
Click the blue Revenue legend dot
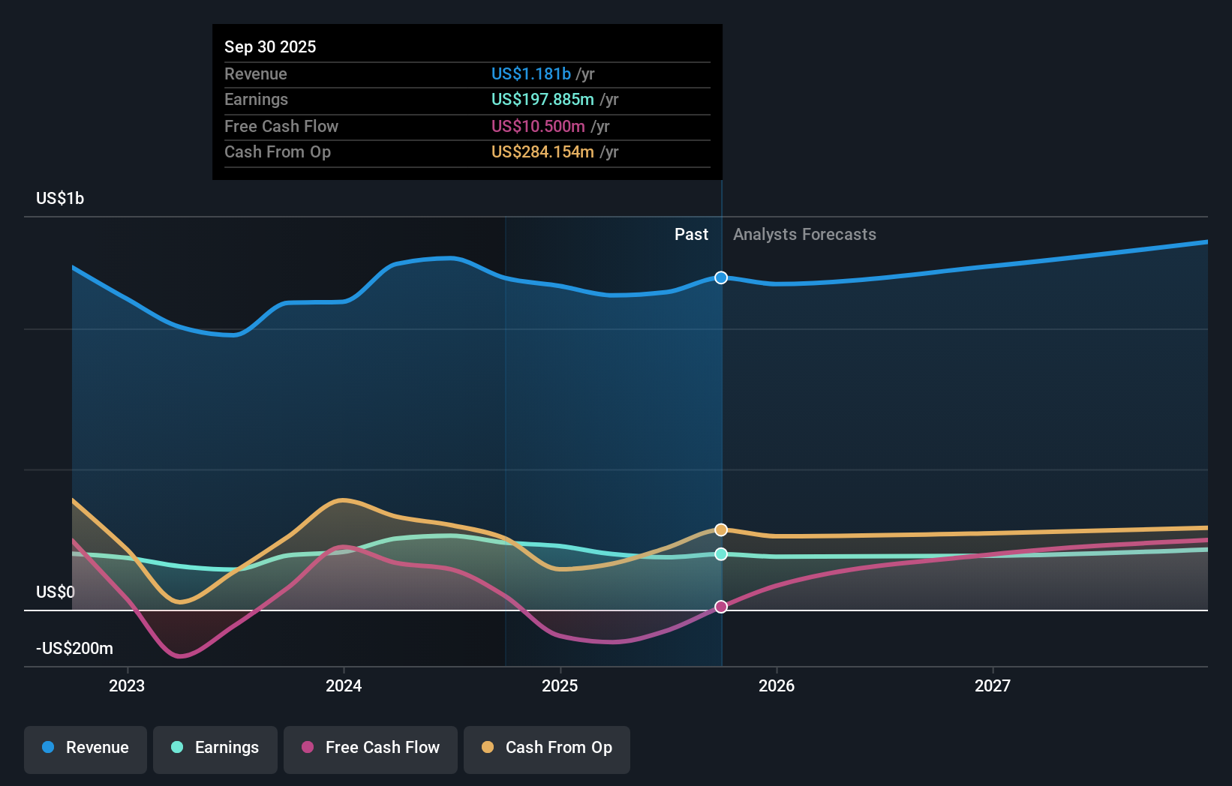tap(48, 747)
